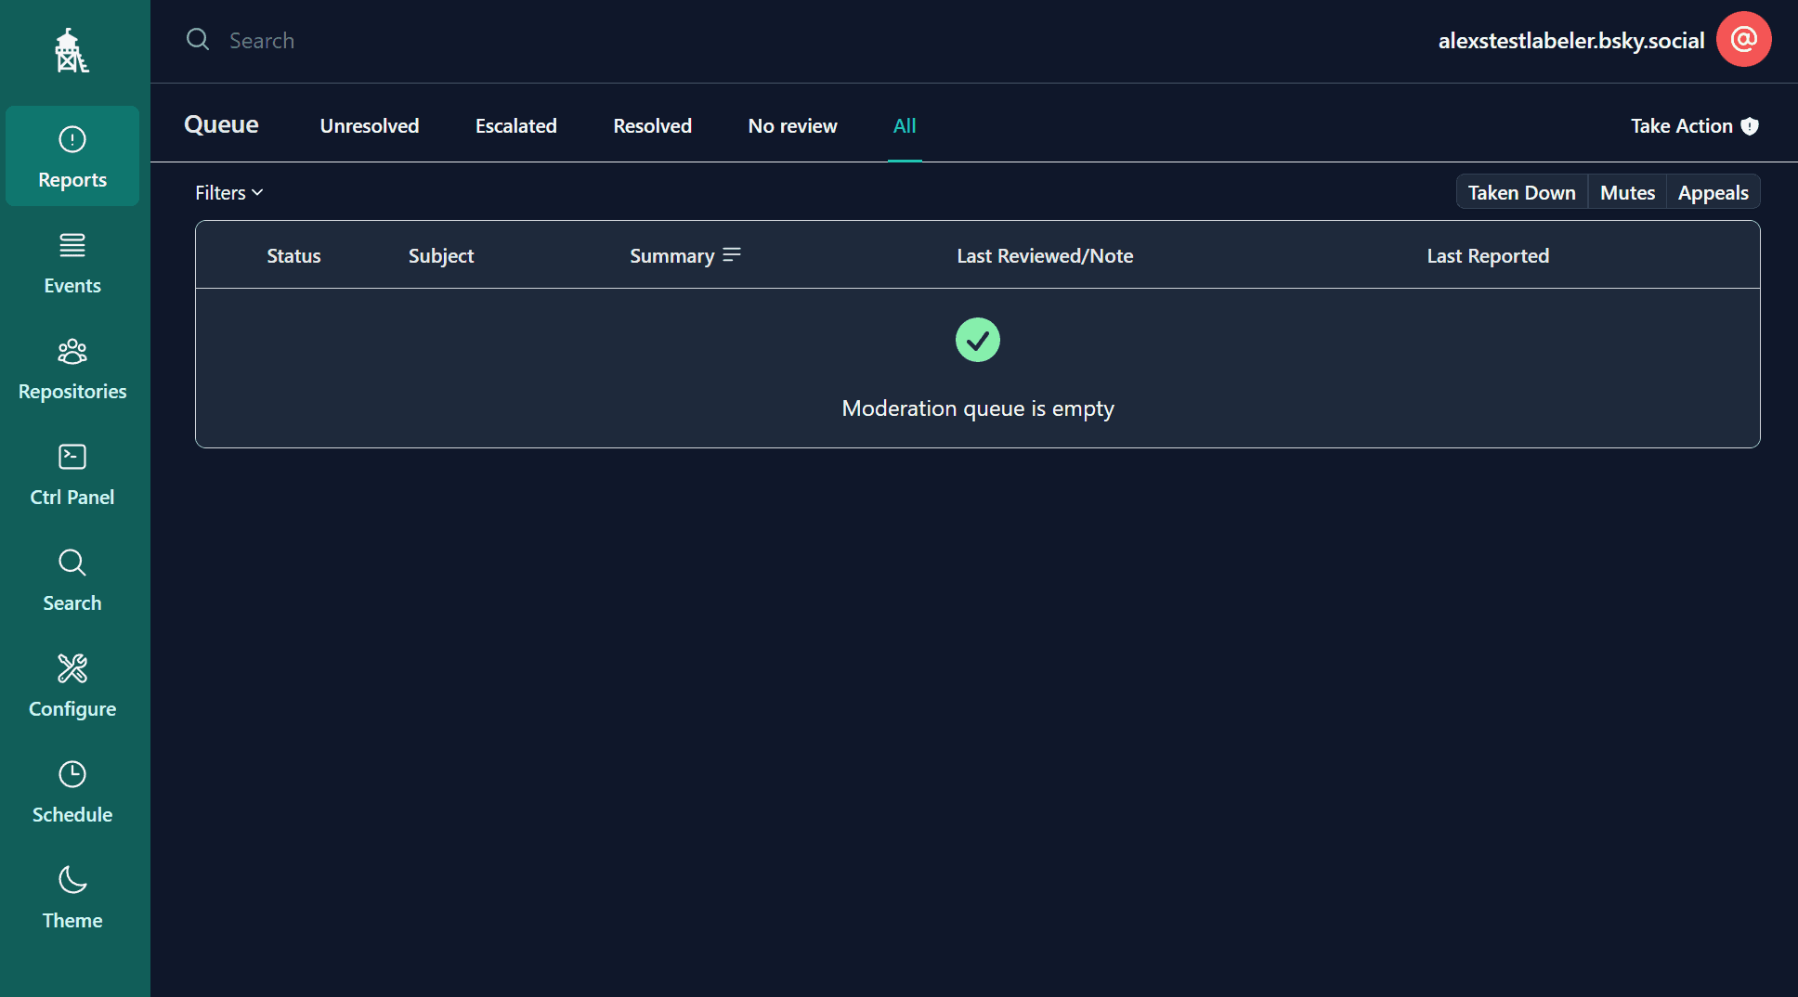Open the account avatar with @ symbol

[1743, 40]
